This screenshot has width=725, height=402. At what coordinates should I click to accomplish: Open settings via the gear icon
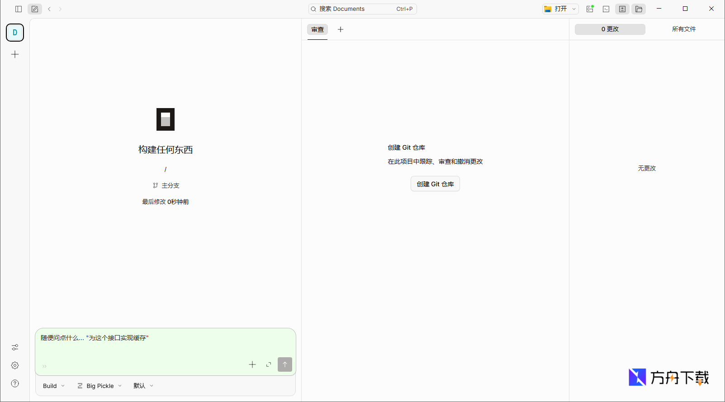pyautogui.click(x=15, y=365)
